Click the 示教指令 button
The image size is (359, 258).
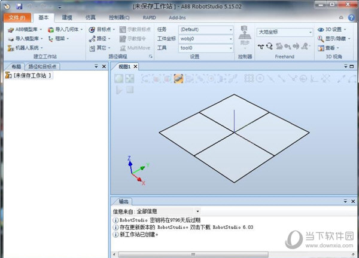tap(133, 39)
